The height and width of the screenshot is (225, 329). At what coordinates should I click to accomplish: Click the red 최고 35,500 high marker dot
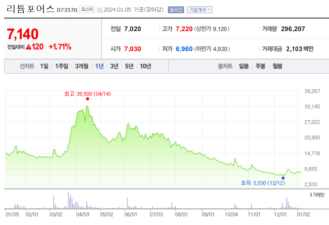[x=87, y=99]
